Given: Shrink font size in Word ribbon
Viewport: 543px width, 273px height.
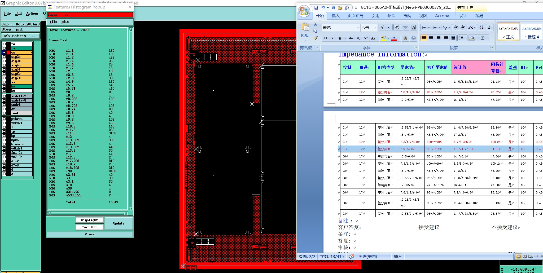Looking at the screenshot, I should coord(389,28).
